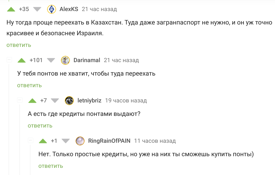
Task: Collapse Darinamal's comment thread
Action: point(9,60)
